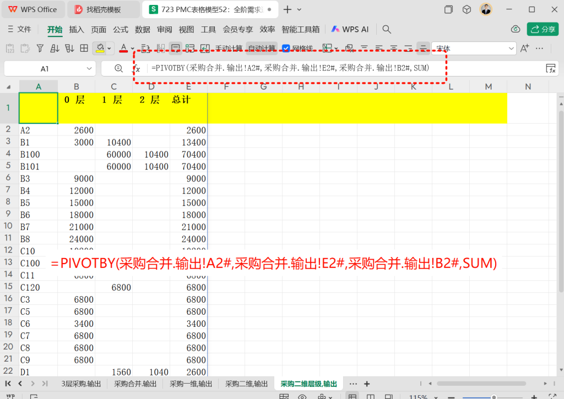564x399 pixels.
Task: Switch to 自动计算 automatic calculation
Action: tap(262, 48)
